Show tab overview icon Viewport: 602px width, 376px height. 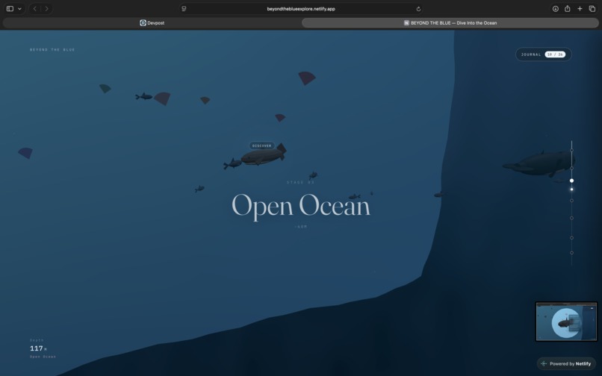(592, 8)
